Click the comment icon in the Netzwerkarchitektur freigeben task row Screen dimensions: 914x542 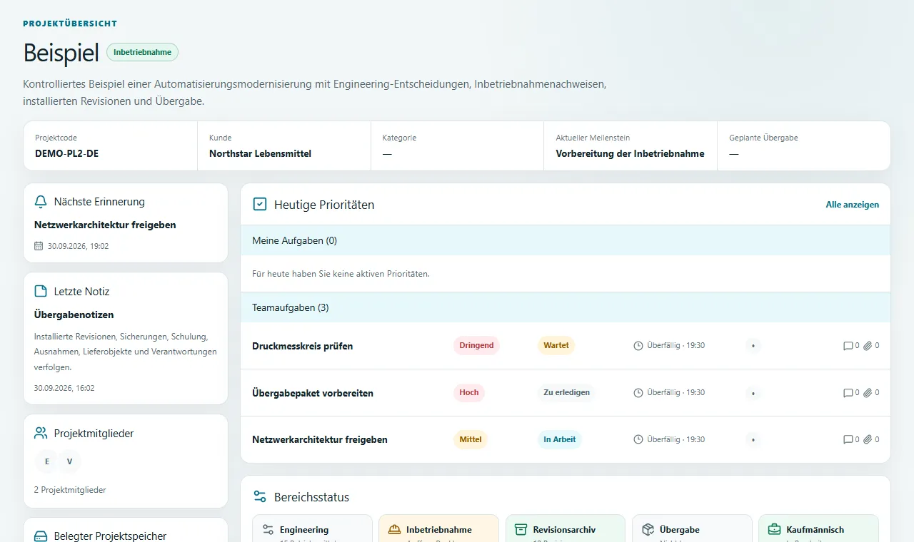pyautogui.click(x=848, y=440)
